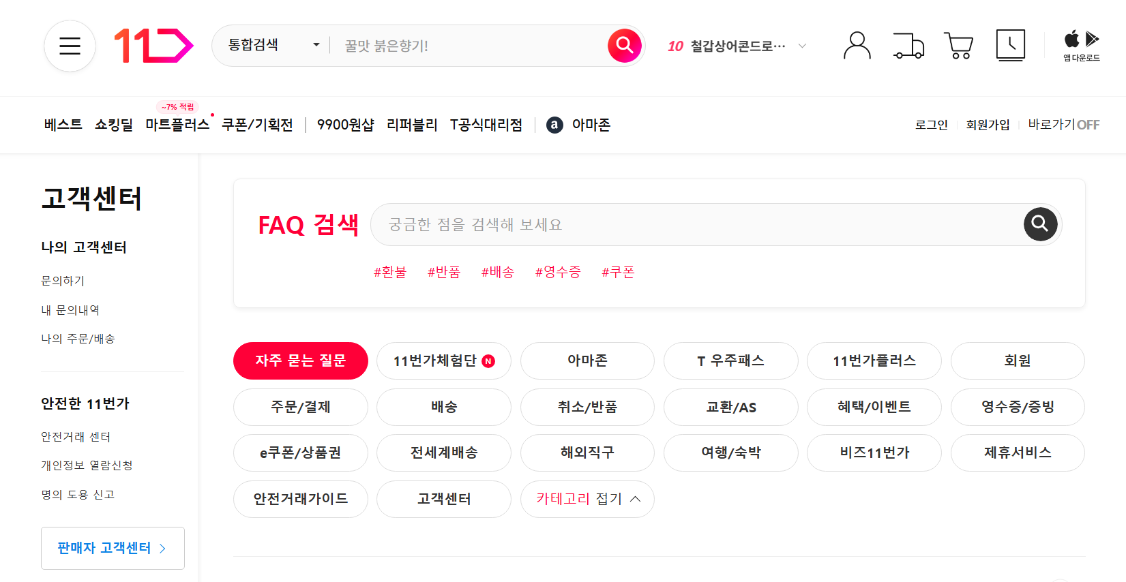Select the 11번가플러스 category tab
The height and width of the screenshot is (582, 1126).
pyautogui.click(x=874, y=361)
